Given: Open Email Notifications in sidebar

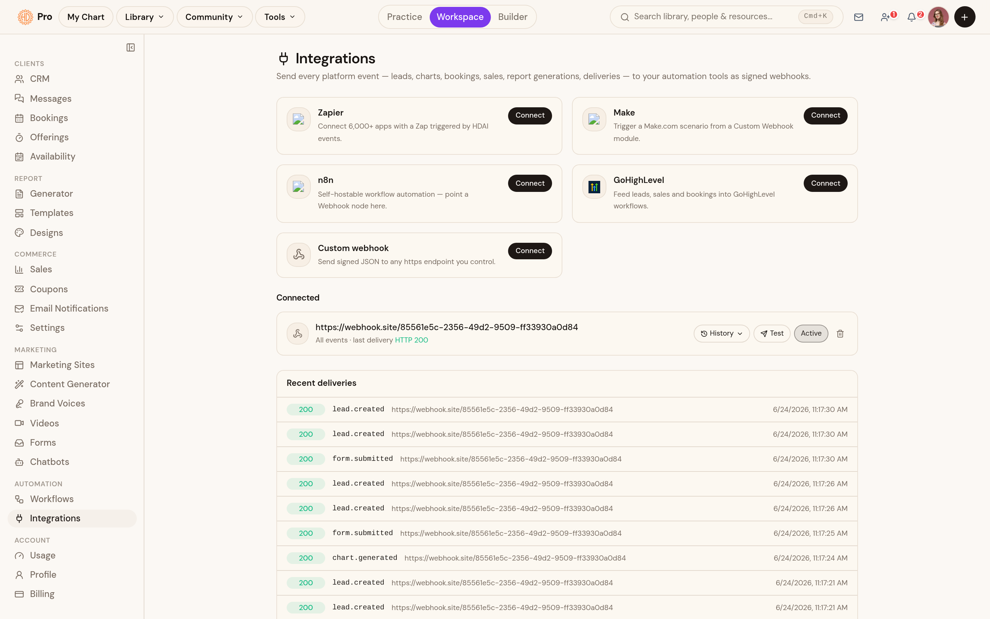Looking at the screenshot, I should coord(72,308).
